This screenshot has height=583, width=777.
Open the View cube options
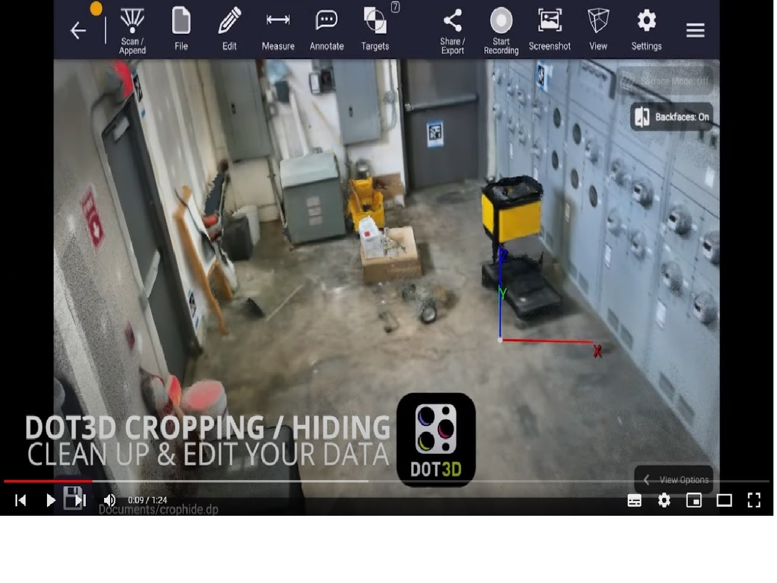[598, 30]
